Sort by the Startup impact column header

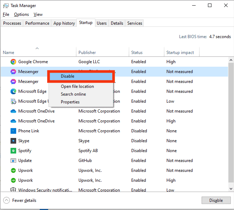pyautogui.click(x=182, y=52)
